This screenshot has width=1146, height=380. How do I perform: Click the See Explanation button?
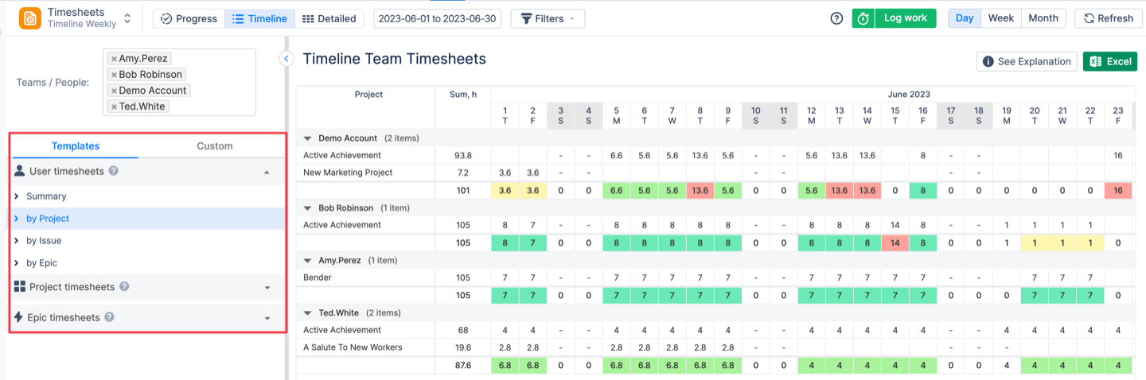[x=1027, y=61]
